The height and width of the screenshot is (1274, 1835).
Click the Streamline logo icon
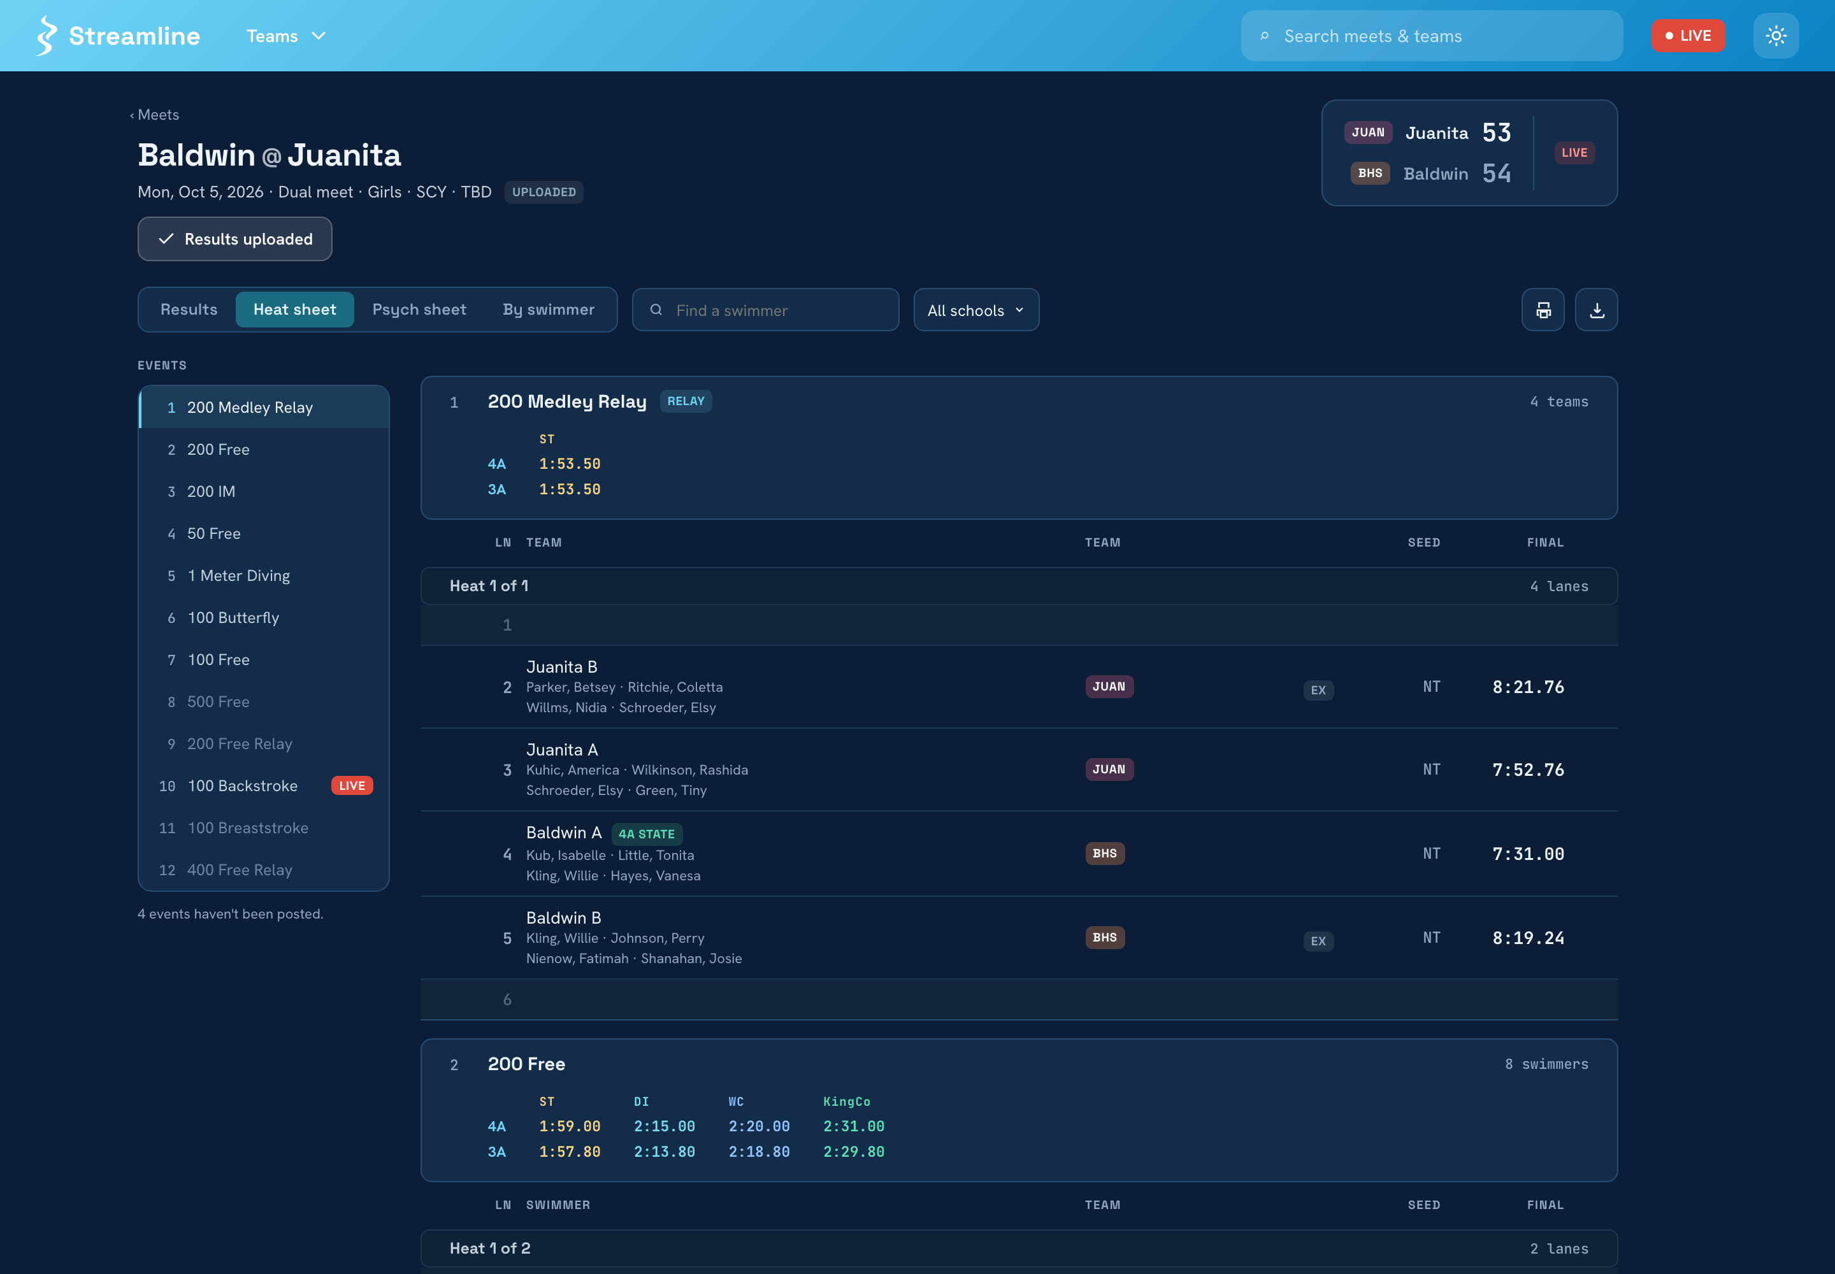[47, 36]
